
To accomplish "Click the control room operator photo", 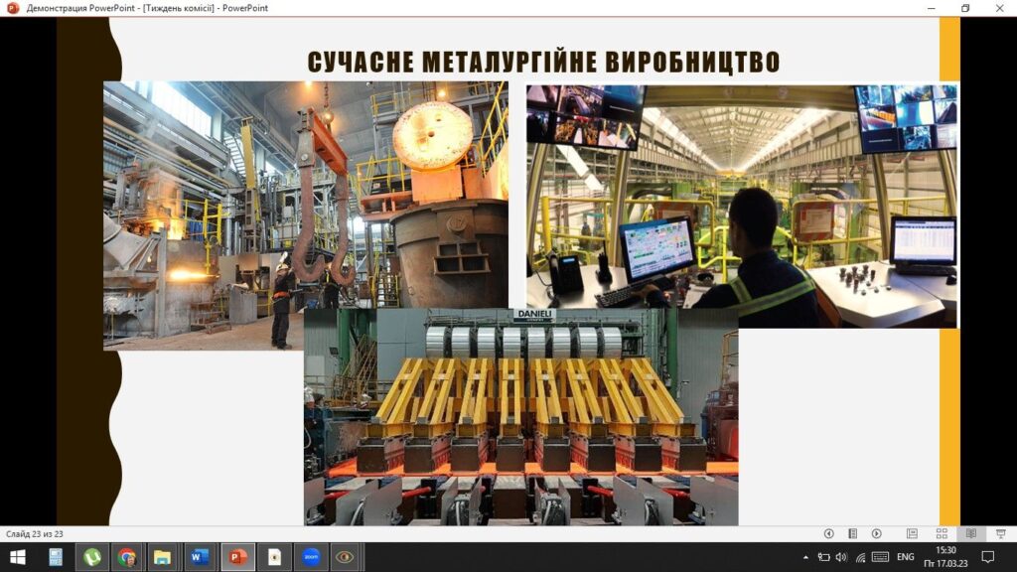I will 742,207.
